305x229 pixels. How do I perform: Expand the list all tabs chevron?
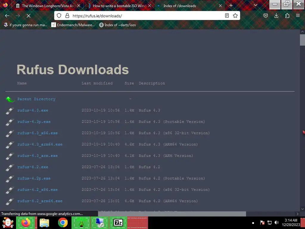pyautogui.click(x=256, y=5)
